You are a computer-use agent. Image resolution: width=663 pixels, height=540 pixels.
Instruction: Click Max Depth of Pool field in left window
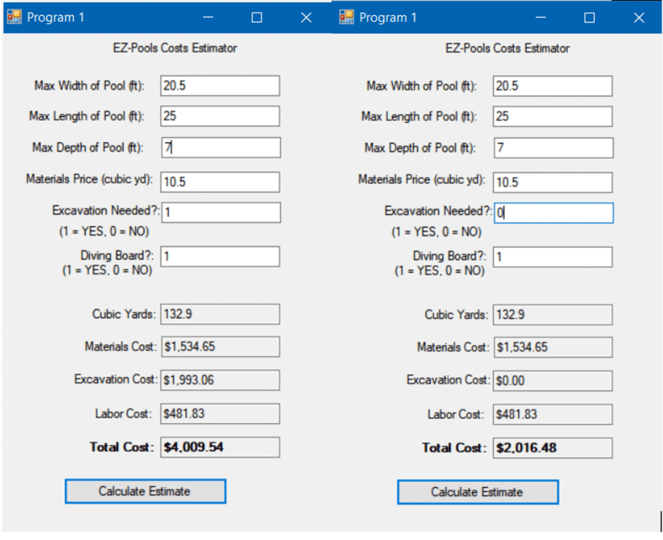pyautogui.click(x=220, y=148)
